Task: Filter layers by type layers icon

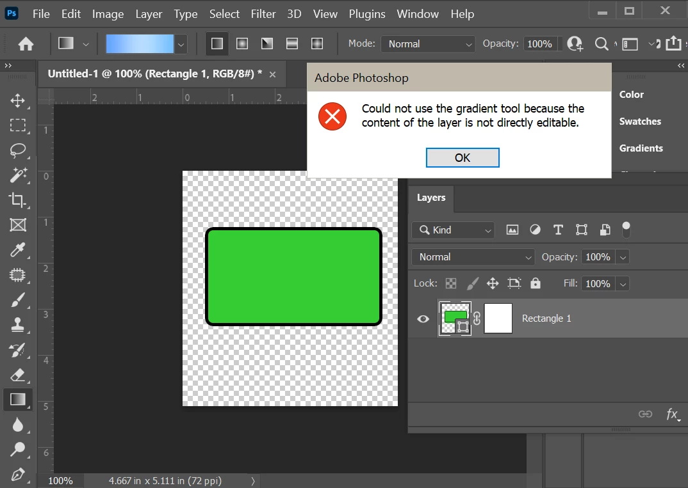Action: (x=558, y=230)
